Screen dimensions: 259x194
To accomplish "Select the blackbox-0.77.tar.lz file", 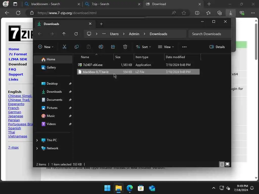I will click(x=138, y=72).
